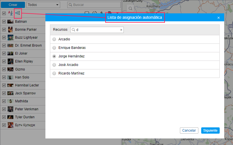Click the Buscar search field
This screenshot has width=233, height=145.
(94, 5)
